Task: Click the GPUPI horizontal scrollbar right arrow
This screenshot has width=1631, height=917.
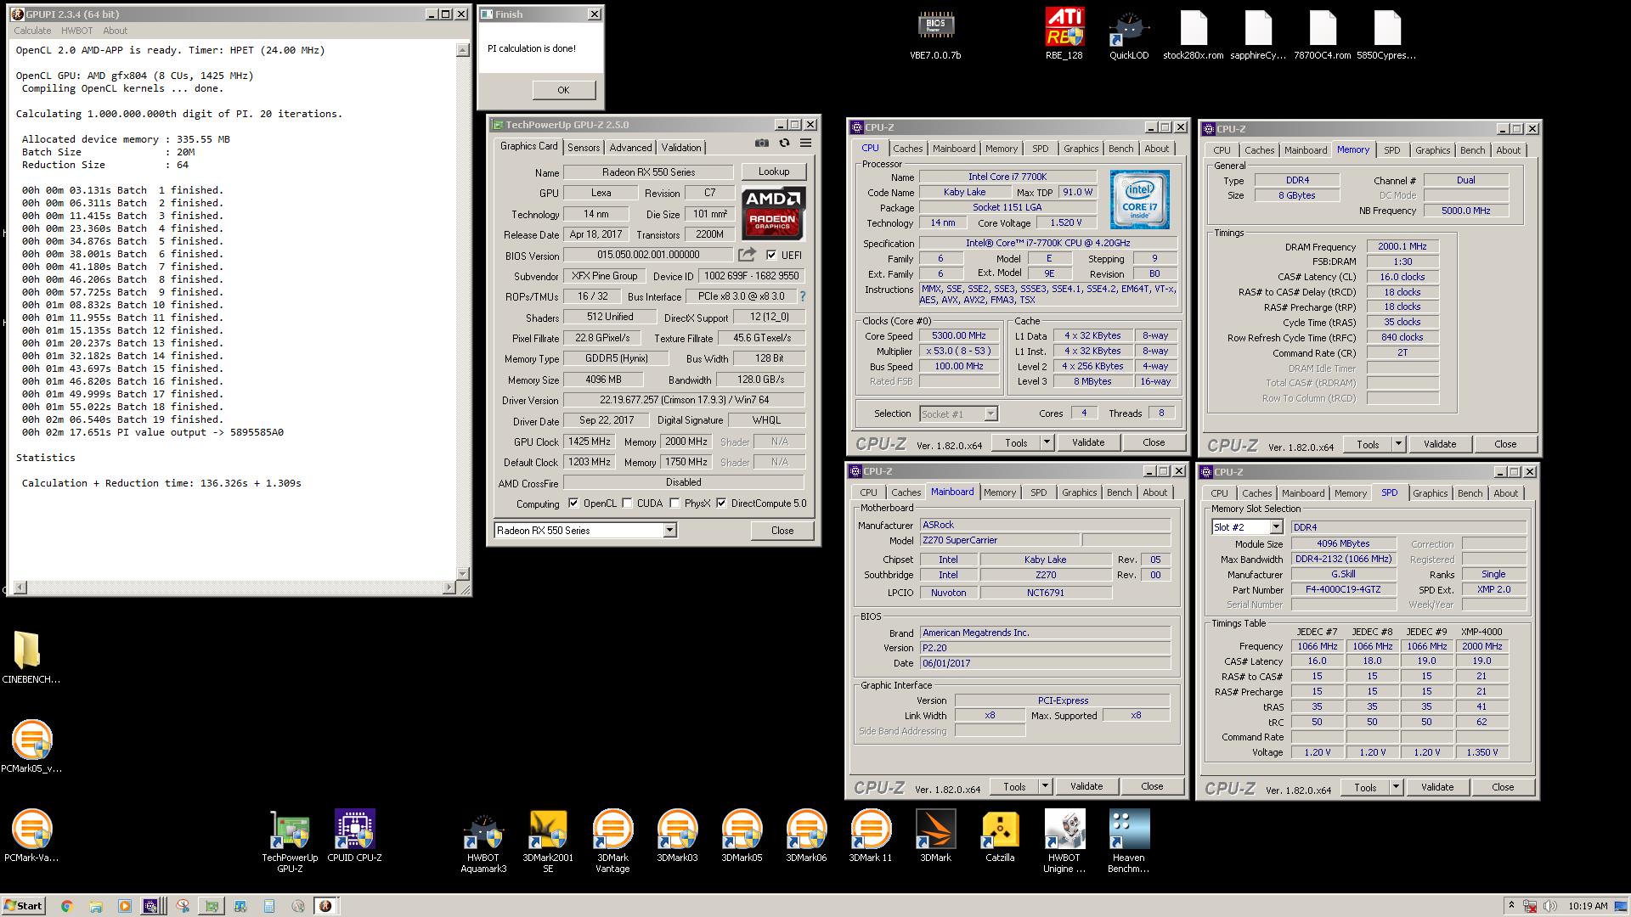Action: pyautogui.click(x=449, y=588)
